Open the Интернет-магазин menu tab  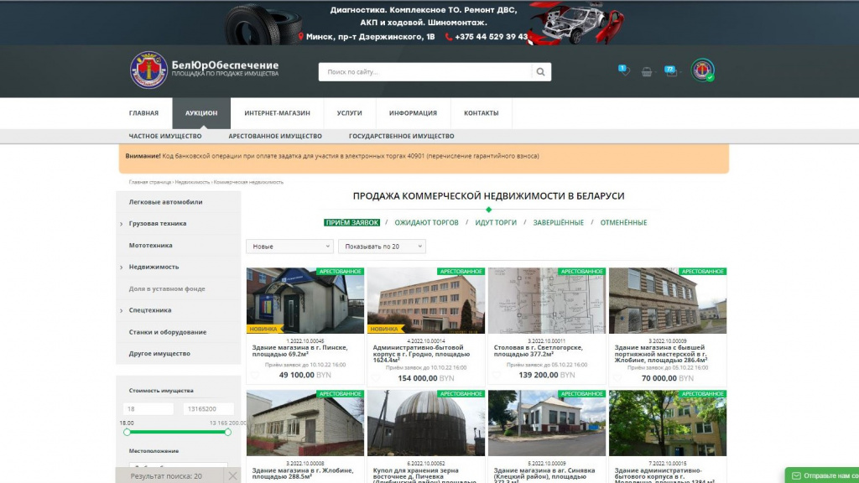point(277,113)
